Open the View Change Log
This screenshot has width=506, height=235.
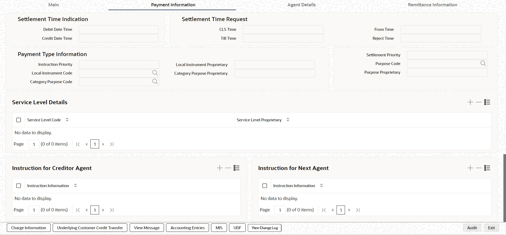click(265, 228)
